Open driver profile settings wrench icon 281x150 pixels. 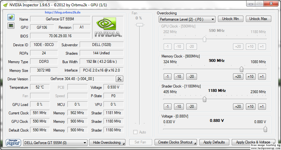point(119,78)
